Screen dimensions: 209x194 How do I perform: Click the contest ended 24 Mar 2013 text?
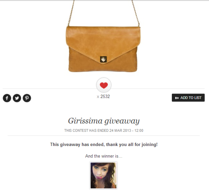(104, 131)
